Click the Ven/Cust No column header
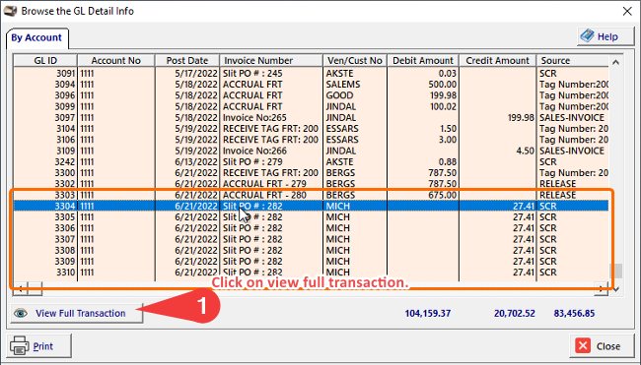The image size is (641, 365). [355, 60]
